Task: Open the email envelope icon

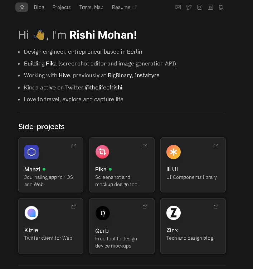Action: [x=178, y=7]
